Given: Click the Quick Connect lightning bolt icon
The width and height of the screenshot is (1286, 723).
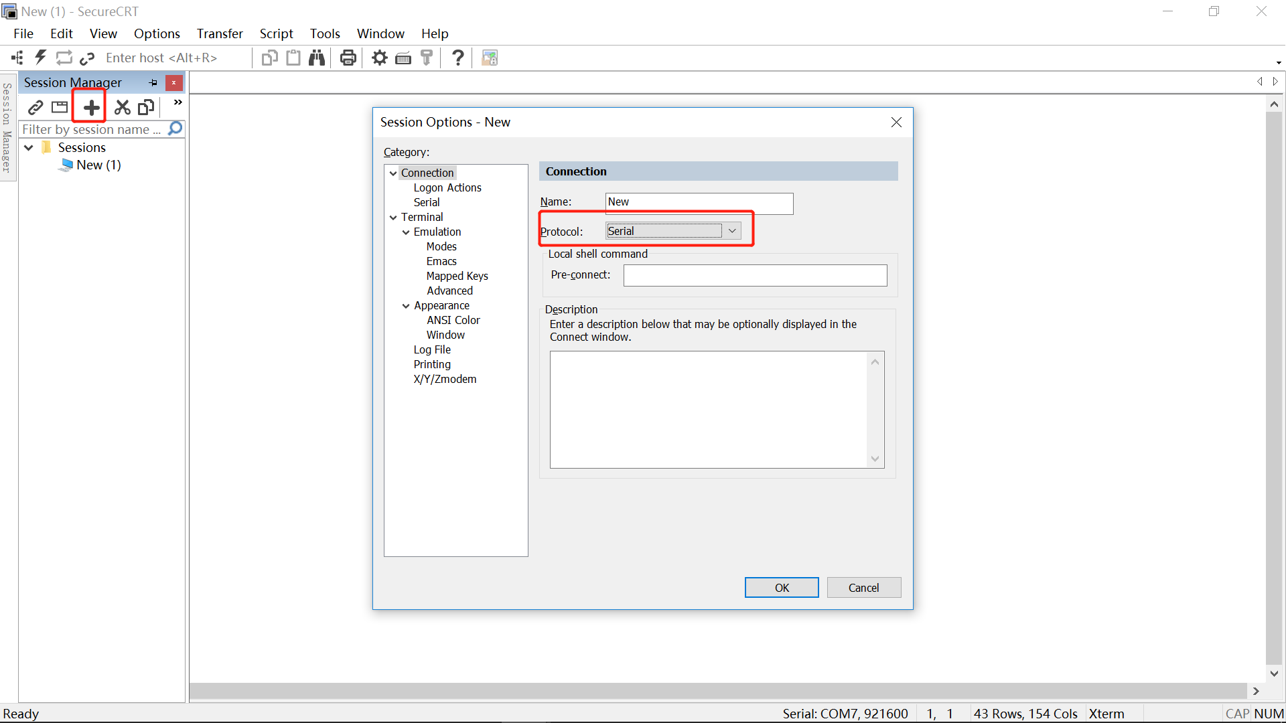Looking at the screenshot, I should pyautogui.click(x=40, y=58).
